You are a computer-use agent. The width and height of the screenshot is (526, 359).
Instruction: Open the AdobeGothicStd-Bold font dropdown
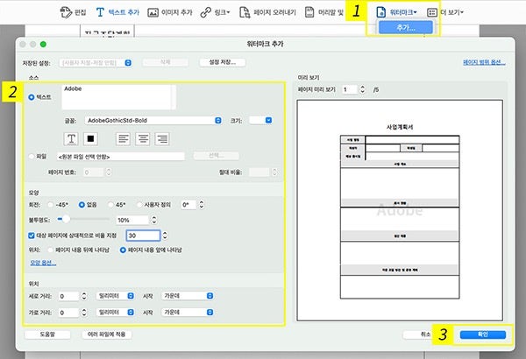click(x=153, y=120)
